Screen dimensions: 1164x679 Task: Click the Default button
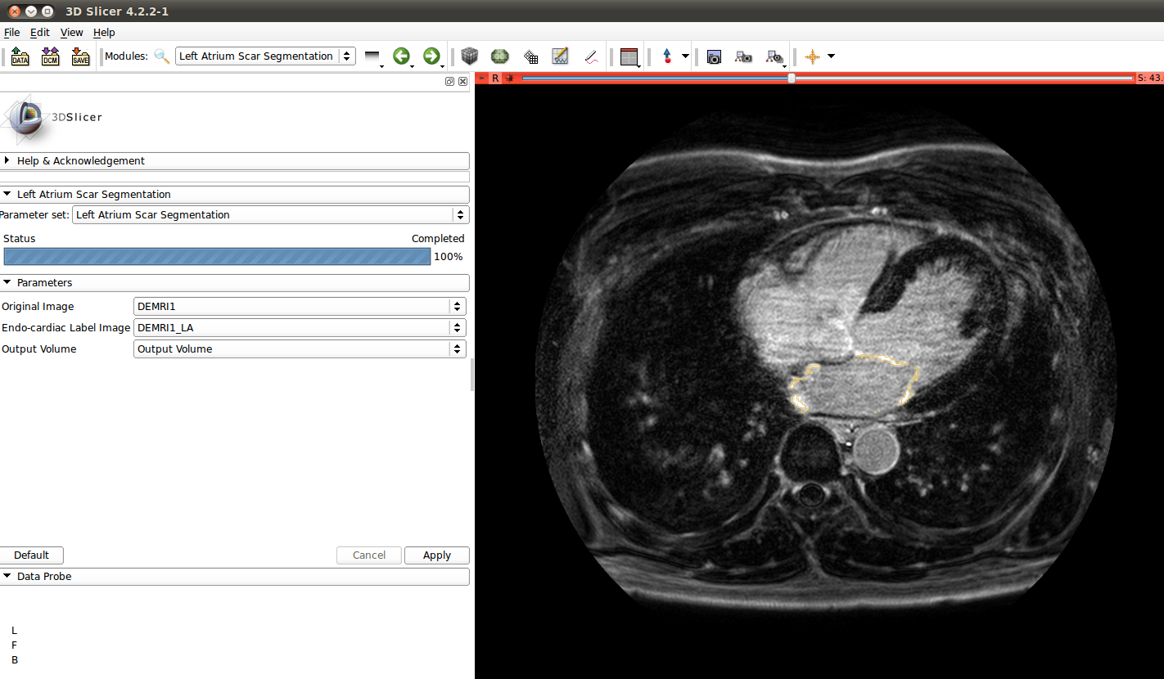pos(31,555)
